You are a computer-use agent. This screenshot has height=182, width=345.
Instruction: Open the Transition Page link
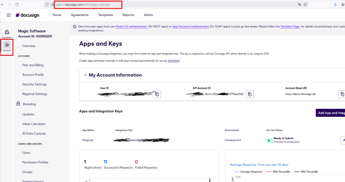tap(290, 26)
